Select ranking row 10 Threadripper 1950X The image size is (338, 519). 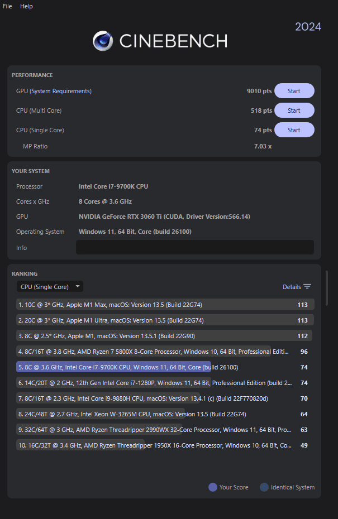165,445
